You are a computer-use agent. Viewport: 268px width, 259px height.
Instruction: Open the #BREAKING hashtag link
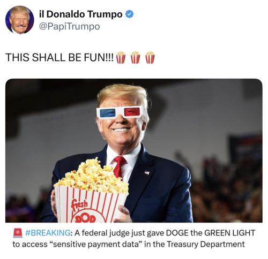pyautogui.click(x=48, y=233)
